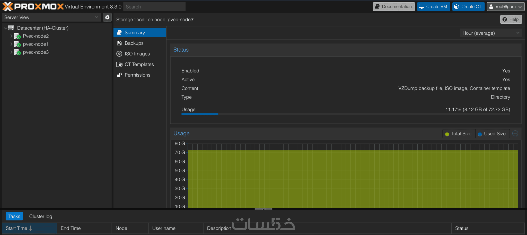
Task: Click the Summary book icon
Action: point(119,32)
